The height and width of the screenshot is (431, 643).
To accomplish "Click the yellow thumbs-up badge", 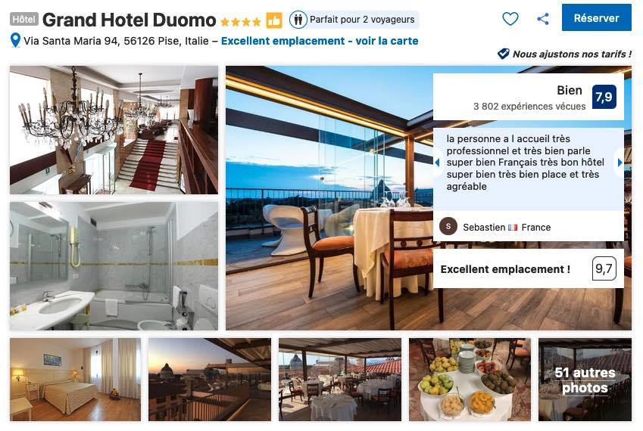I will pyautogui.click(x=274, y=20).
